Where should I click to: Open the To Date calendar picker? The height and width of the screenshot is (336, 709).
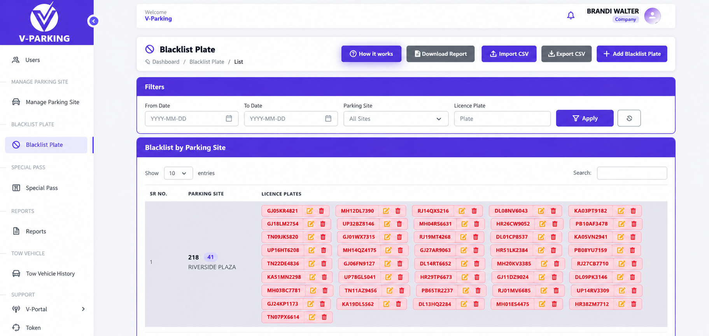pos(328,118)
